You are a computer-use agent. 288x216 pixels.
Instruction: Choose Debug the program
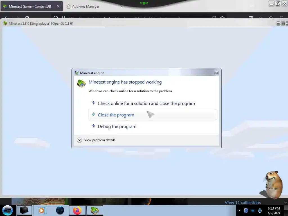pyautogui.click(x=117, y=126)
